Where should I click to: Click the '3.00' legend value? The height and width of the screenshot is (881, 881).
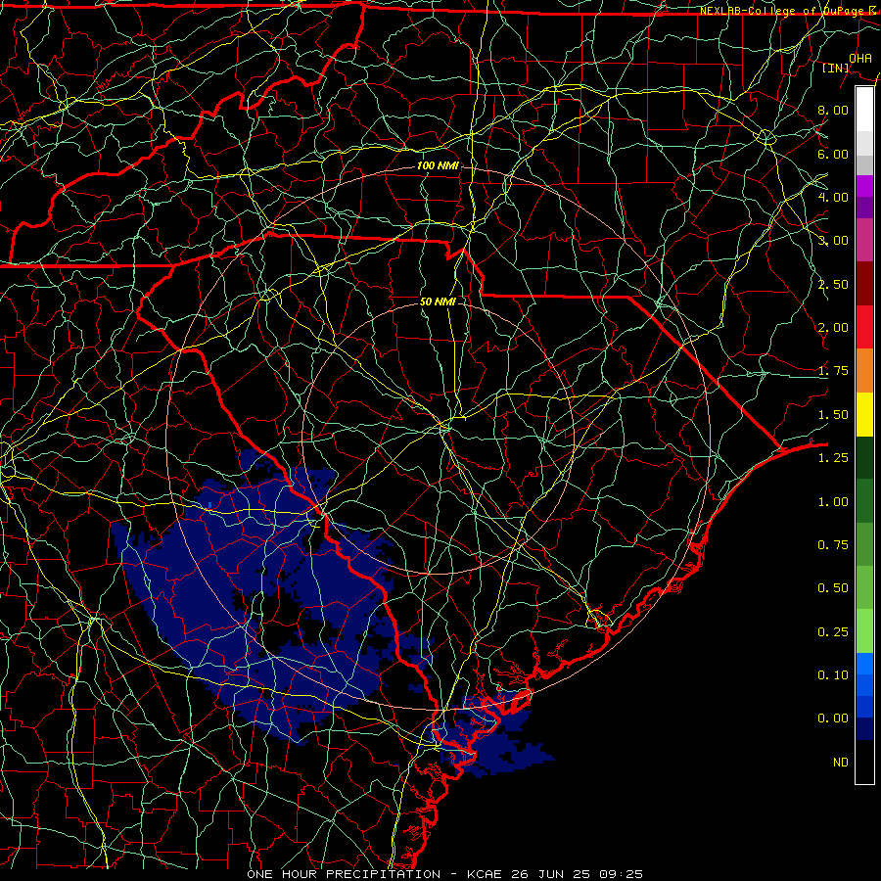[x=833, y=240]
